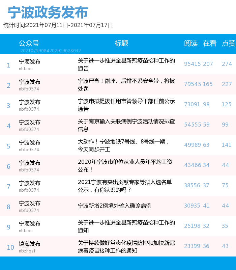The image size is (236, 270).
Task: Click 宁波发布 account name in rank 7
Action: coord(30,183)
